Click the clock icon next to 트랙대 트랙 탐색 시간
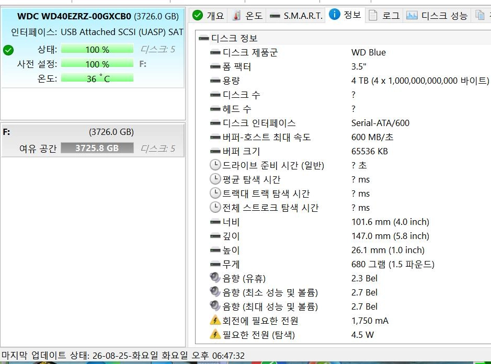The width and height of the screenshot is (491, 364). 215,193
